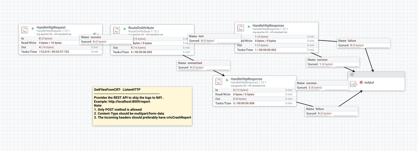Click HandleHttpRequest 'In 0 (0 bytes)' row
Image resolution: width=418 pixels, height=151 pixels.
[60, 38]
